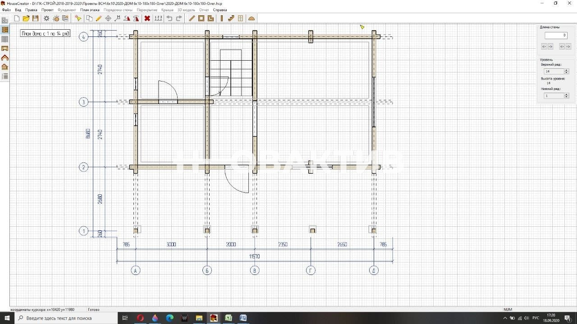The height and width of the screenshot is (324, 577).
Task: Click the project settings gear icon
Action: point(46,18)
